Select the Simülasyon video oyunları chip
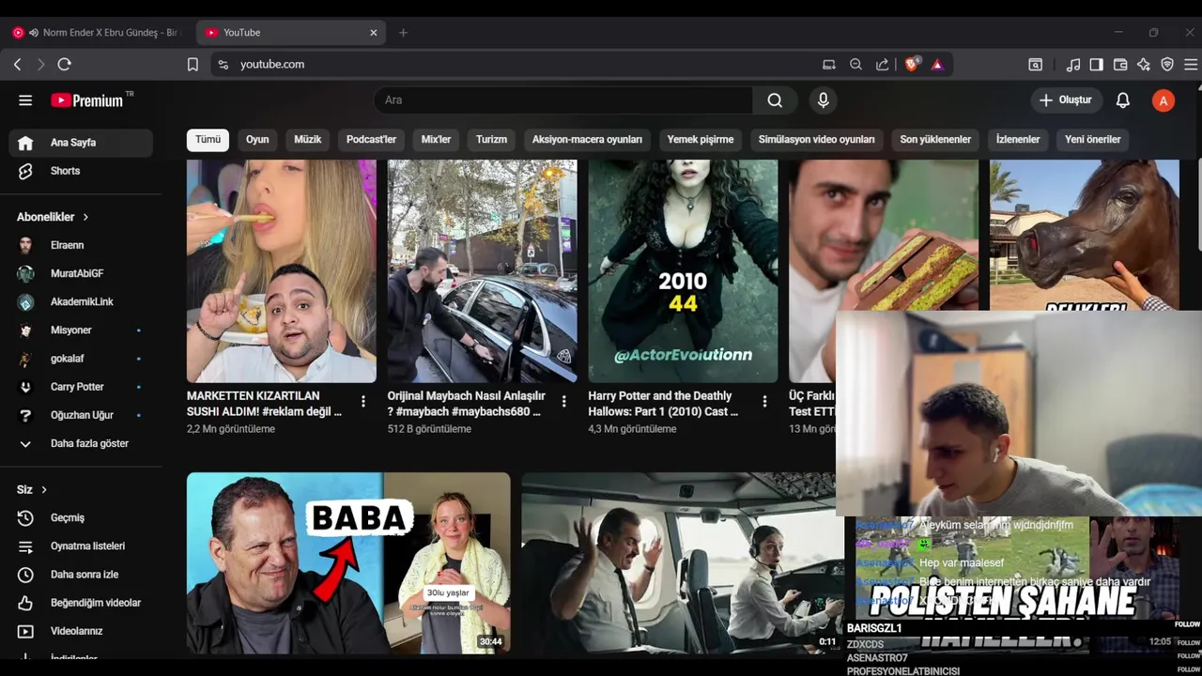The width and height of the screenshot is (1202, 676). pyautogui.click(x=816, y=139)
